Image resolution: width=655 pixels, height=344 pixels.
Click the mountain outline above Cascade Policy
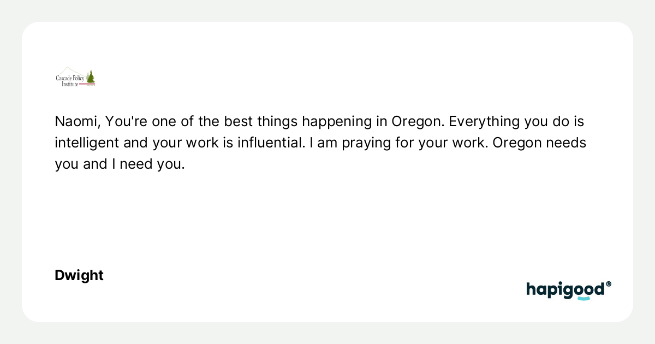73,72
